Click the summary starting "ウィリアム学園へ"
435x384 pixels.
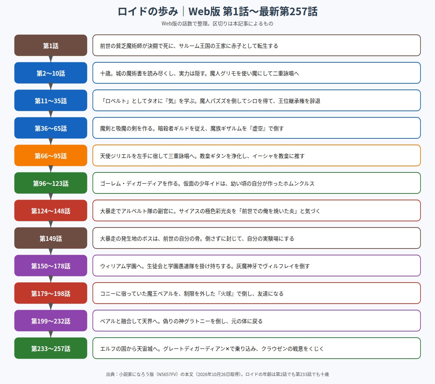(x=257, y=266)
